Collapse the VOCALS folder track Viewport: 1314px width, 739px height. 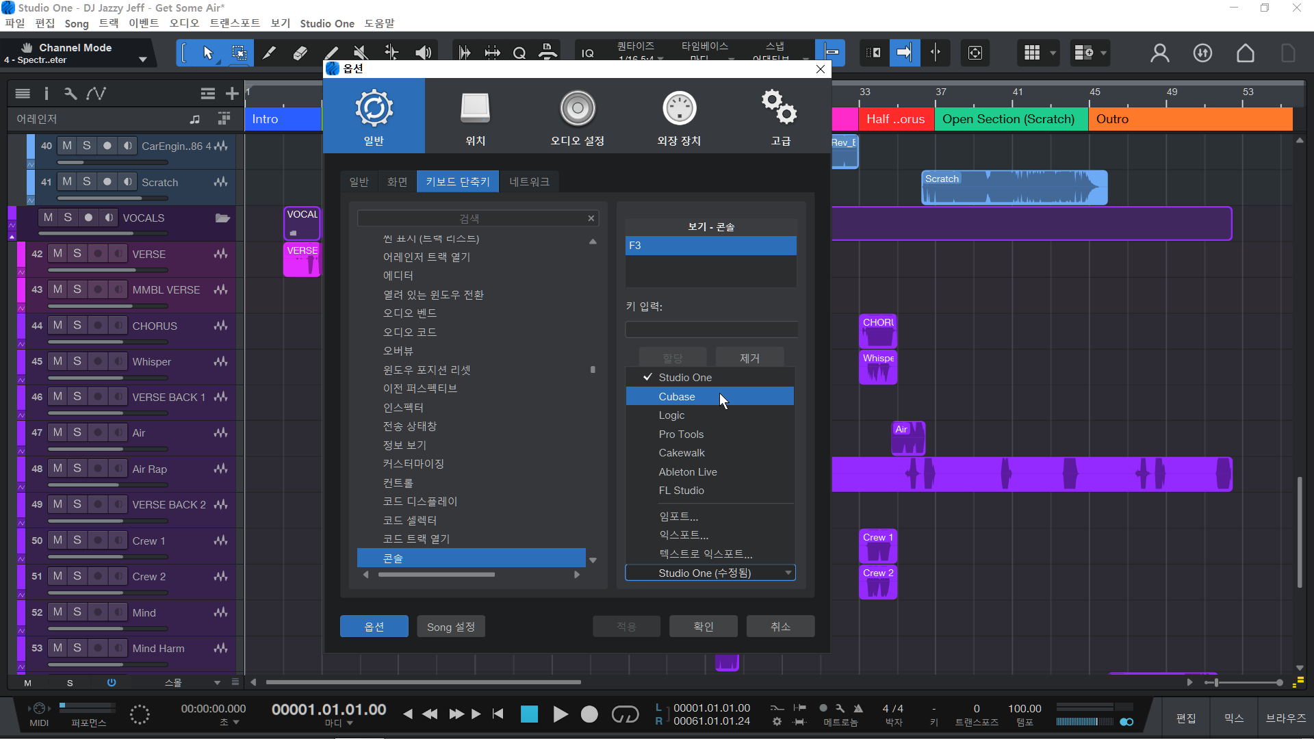[x=222, y=218]
